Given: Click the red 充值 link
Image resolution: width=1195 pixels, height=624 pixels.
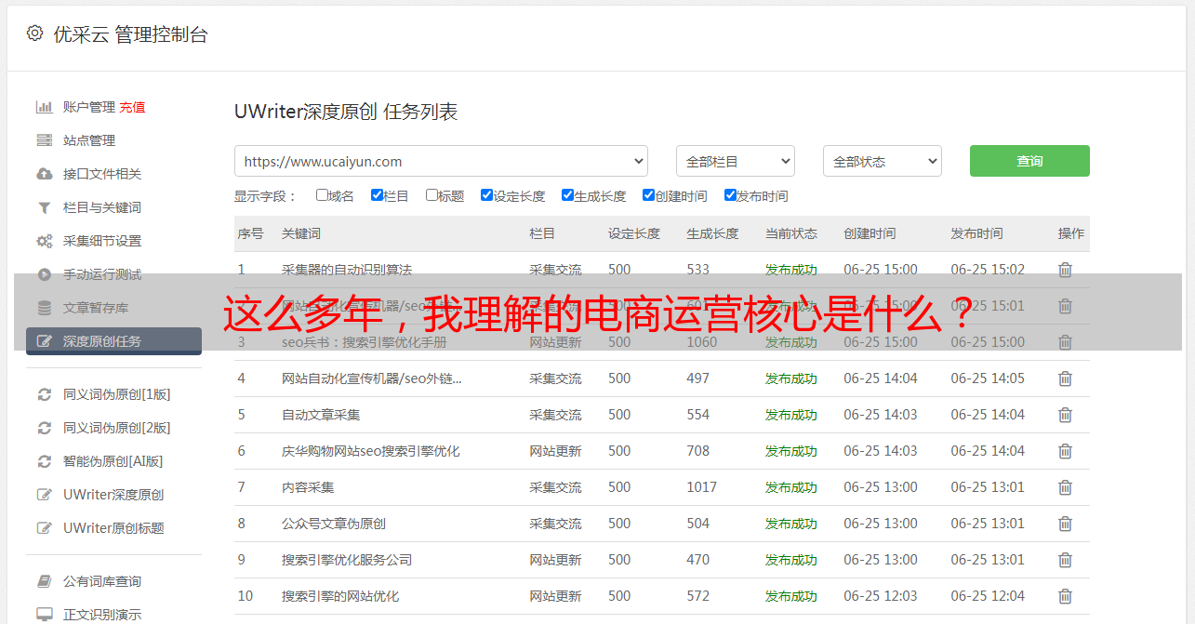Looking at the screenshot, I should pyautogui.click(x=132, y=107).
